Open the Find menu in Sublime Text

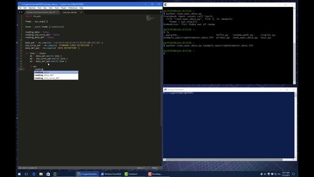tap(39, 8)
